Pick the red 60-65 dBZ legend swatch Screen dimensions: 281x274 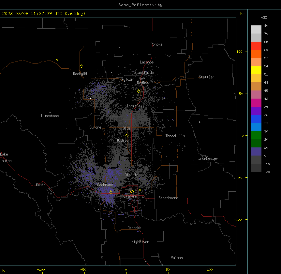(256, 46)
